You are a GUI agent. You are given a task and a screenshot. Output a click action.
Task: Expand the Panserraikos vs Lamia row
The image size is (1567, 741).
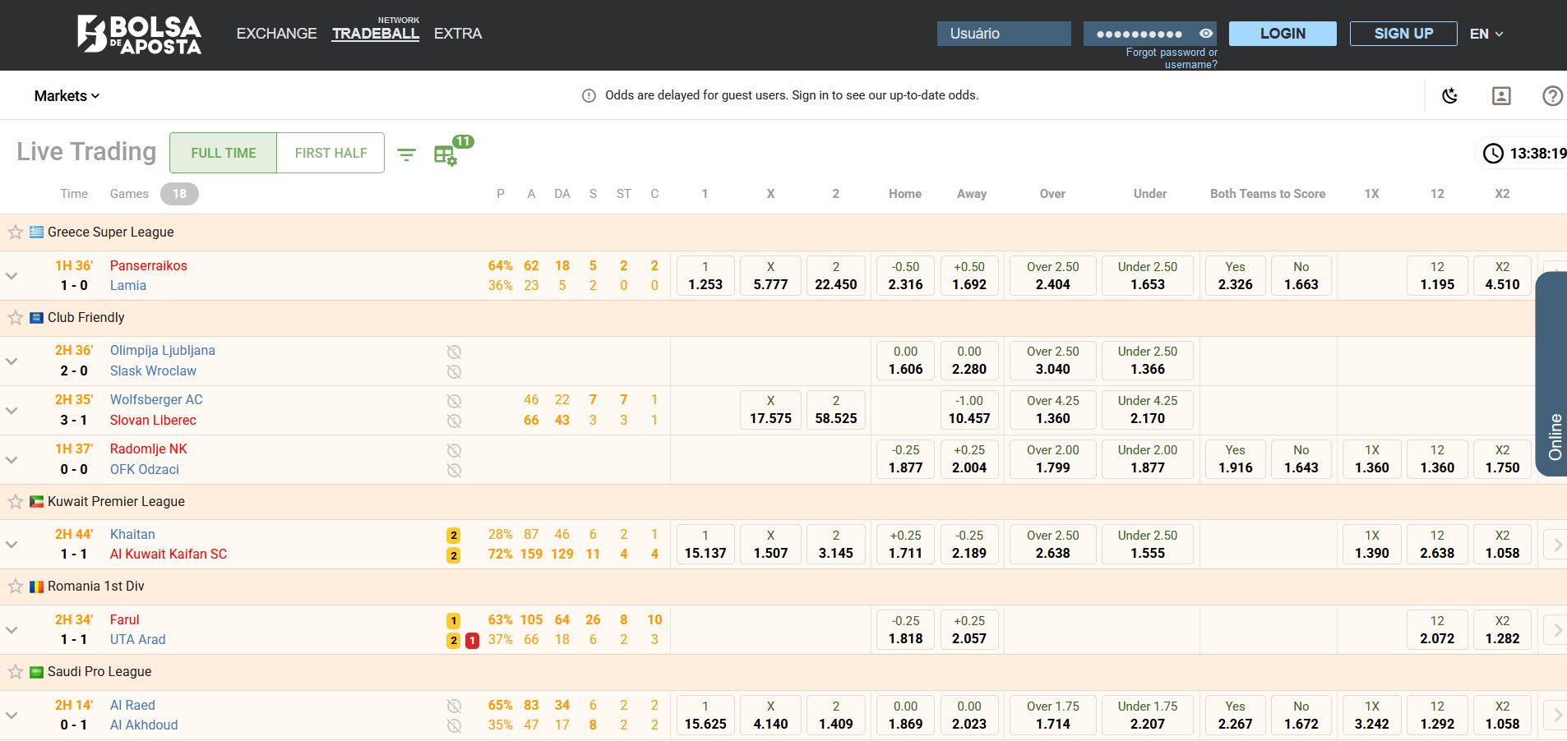pos(12,276)
